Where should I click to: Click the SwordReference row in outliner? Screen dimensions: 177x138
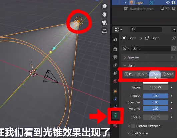(x=144, y=9)
